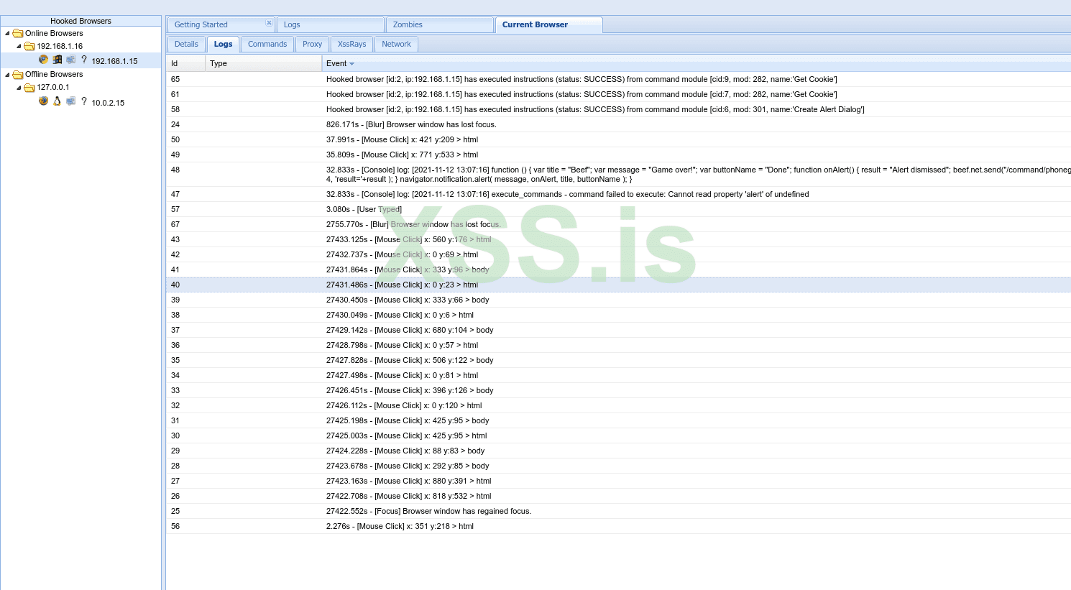Click the question mark icon beside 10.0.2.15
This screenshot has width=1071, height=590.
(x=84, y=101)
